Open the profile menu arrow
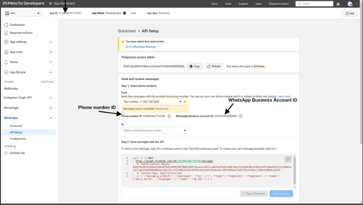The image size is (363, 205). click(x=356, y=4)
